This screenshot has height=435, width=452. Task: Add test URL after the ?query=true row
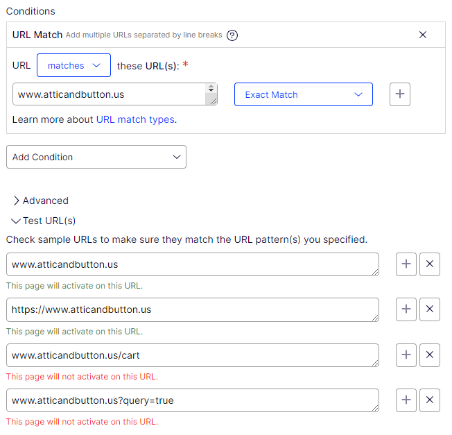tap(406, 400)
